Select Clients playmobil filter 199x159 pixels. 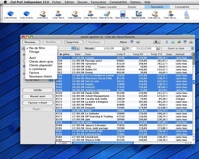[x=41, y=65]
